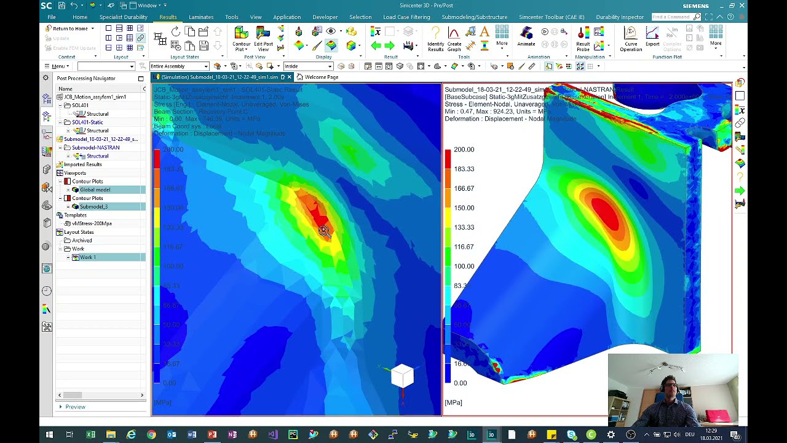Collapse the SOL401-Static folder

(x=61, y=122)
